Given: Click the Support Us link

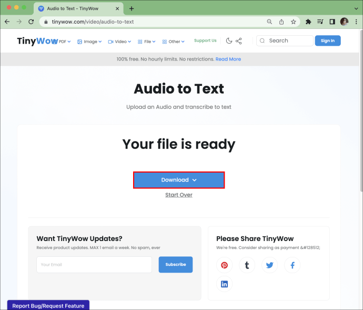Looking at the screenshot, I should (205, 41).
